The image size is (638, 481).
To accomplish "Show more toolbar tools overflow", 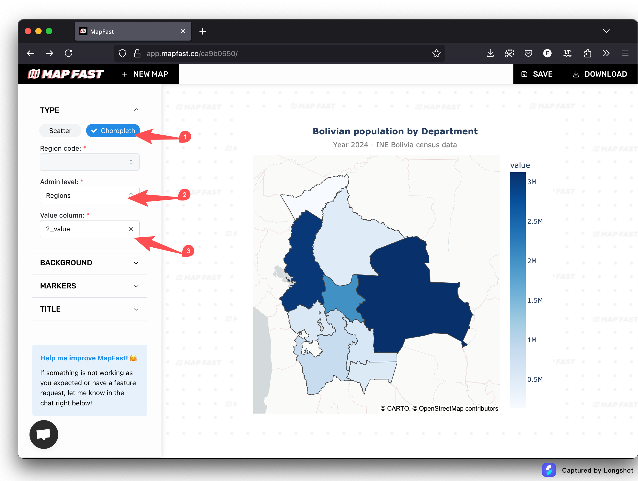I will pyautogui.click(x=606, y=53).
